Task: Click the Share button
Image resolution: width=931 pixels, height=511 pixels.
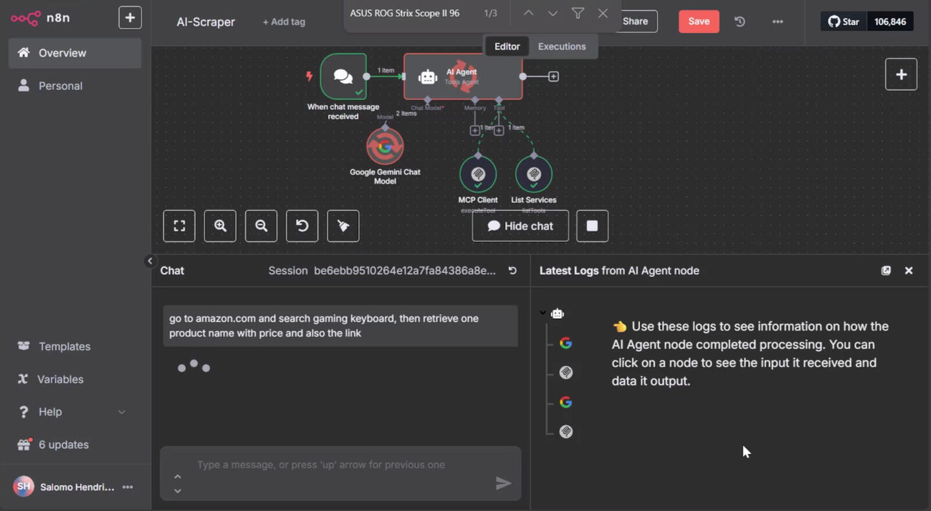Action: coord(635,21)
